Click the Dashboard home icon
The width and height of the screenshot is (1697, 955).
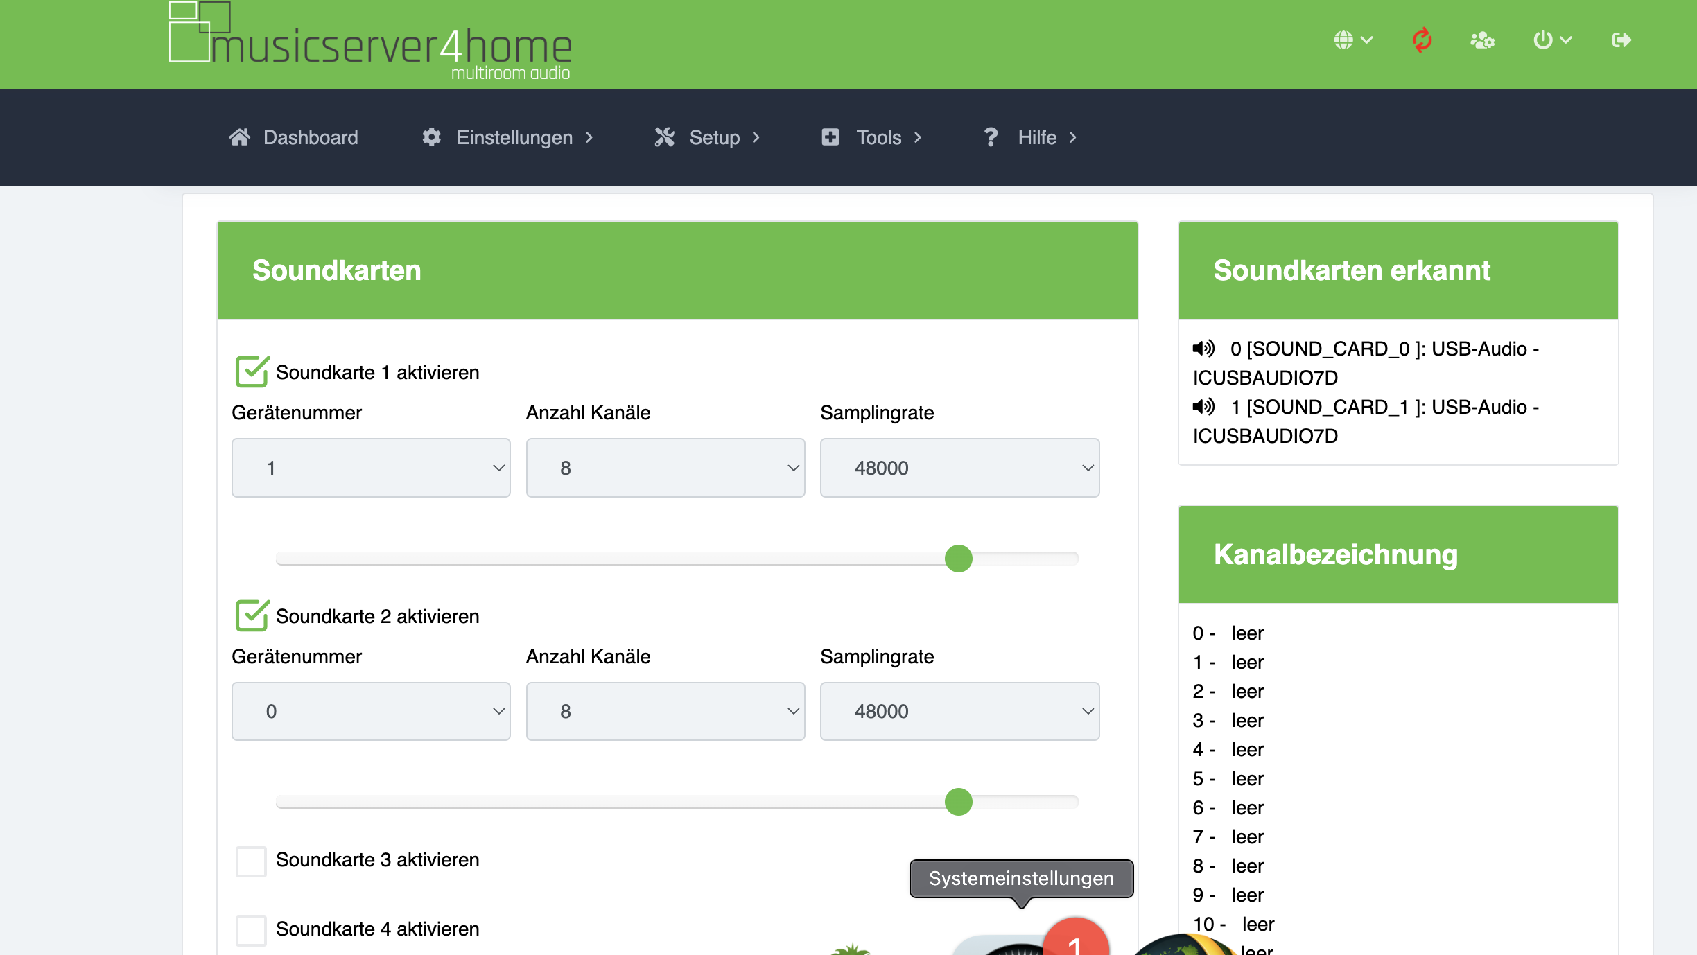coord(240,137)
